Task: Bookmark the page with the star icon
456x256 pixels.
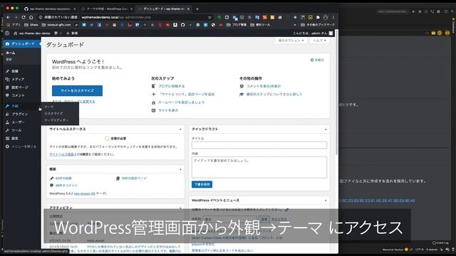Action: (209, 17)
